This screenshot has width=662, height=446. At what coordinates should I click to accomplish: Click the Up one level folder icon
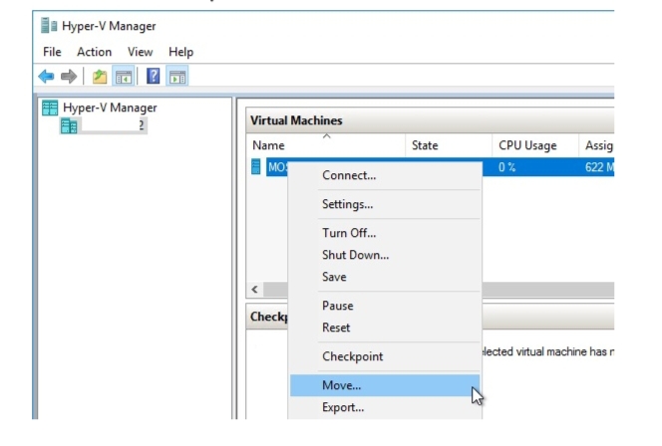100,77
